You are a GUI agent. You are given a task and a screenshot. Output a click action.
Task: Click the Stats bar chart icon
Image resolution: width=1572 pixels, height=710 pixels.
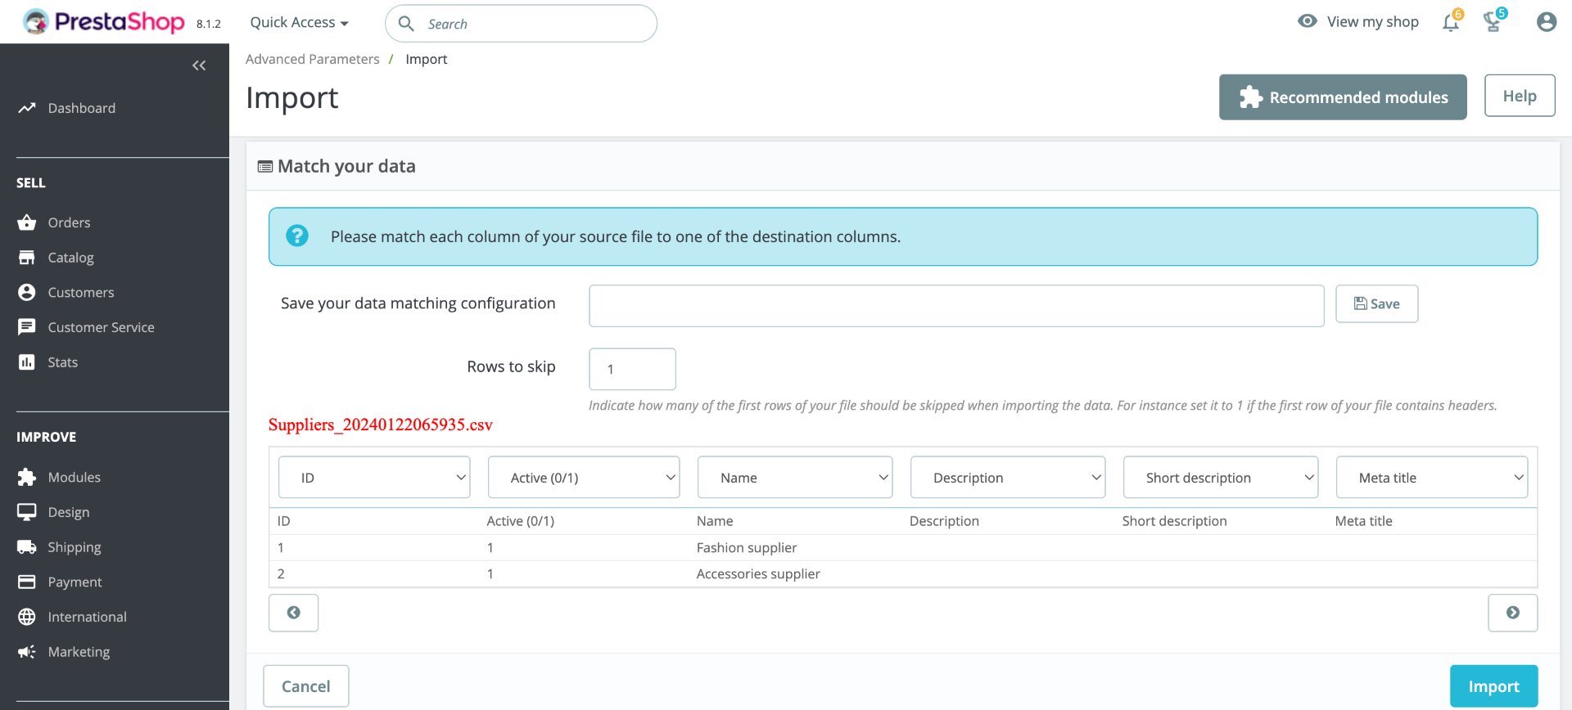[x=27, y=362]
